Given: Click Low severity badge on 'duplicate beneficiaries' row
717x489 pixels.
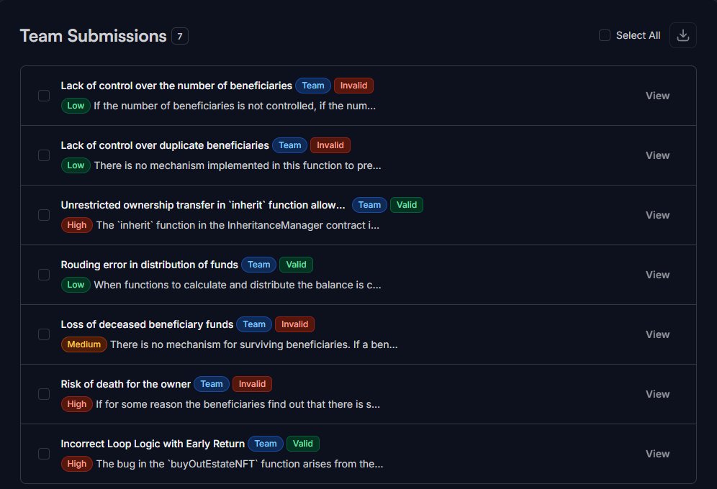Looking at the screenshot, I should tap(76, 165).
